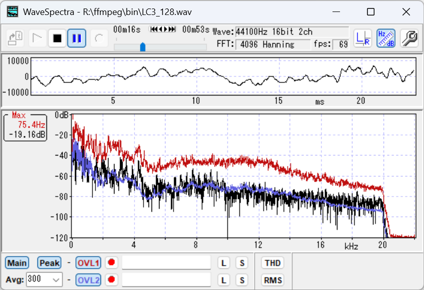Click the Max readout showing 75.4Hz
Screen dimensions: 424x290
pyautogui.click(x=31, y=124)
